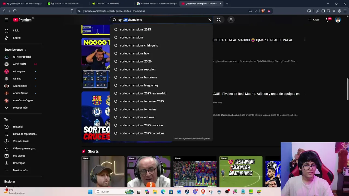Open the ¡Desde arriba! golazo de Lucho Short
This screenshot has width=349, height=196.
(x=241, y=171)
